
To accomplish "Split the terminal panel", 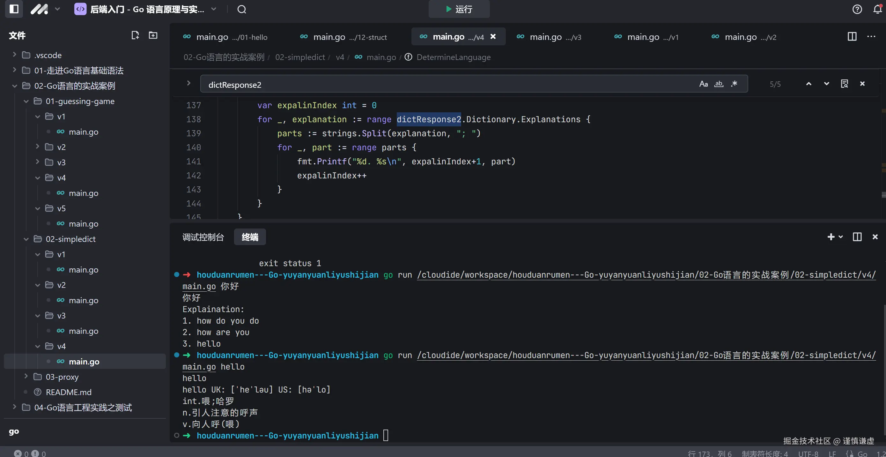I will [x=857, y=237].
